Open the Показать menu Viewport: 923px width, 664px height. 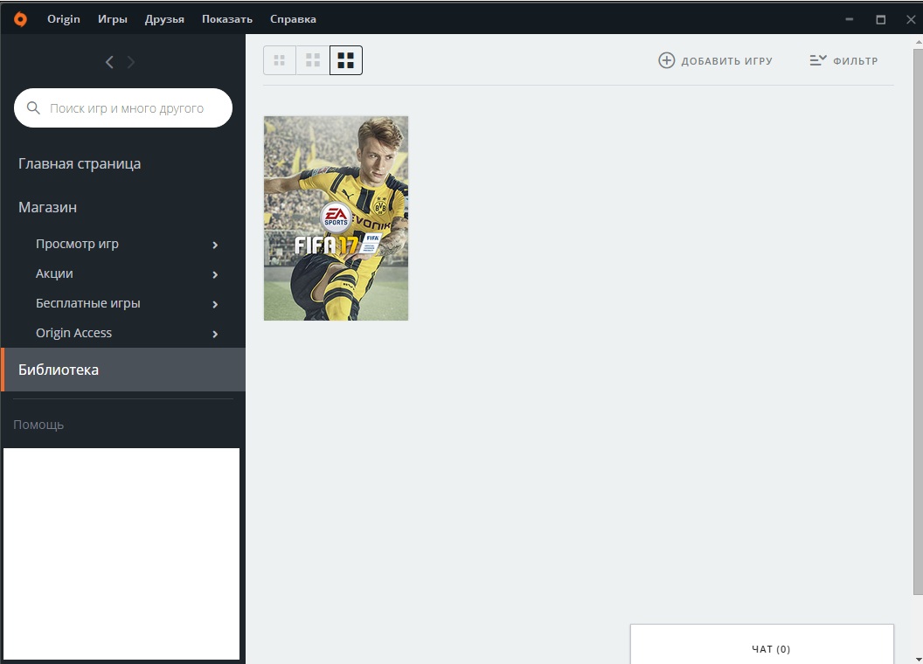point(227,19)
